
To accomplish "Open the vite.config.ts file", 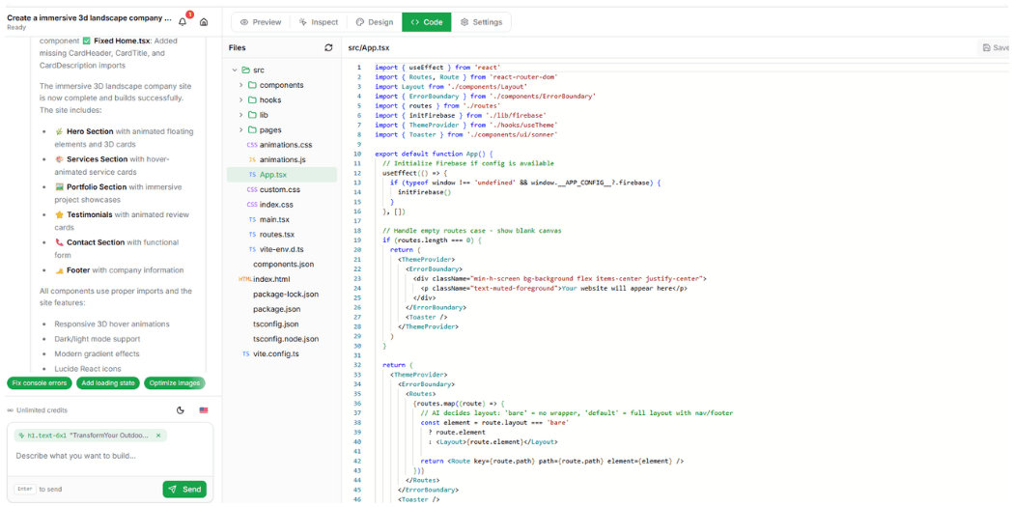I will coord(275,353).
